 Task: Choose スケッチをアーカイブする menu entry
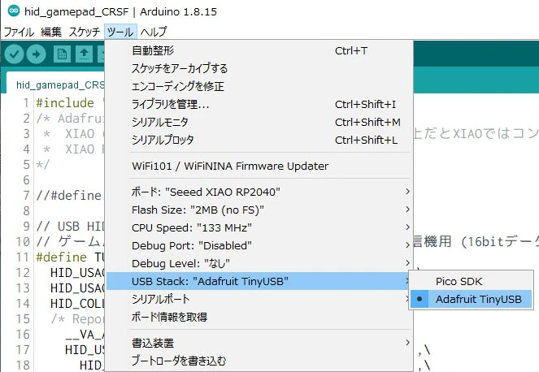coord(259,68)
